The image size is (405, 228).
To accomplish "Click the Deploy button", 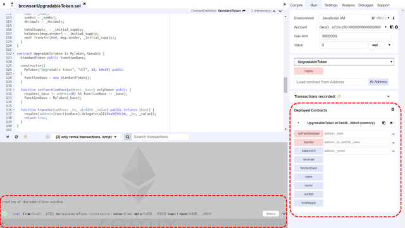I will point(309,71).
